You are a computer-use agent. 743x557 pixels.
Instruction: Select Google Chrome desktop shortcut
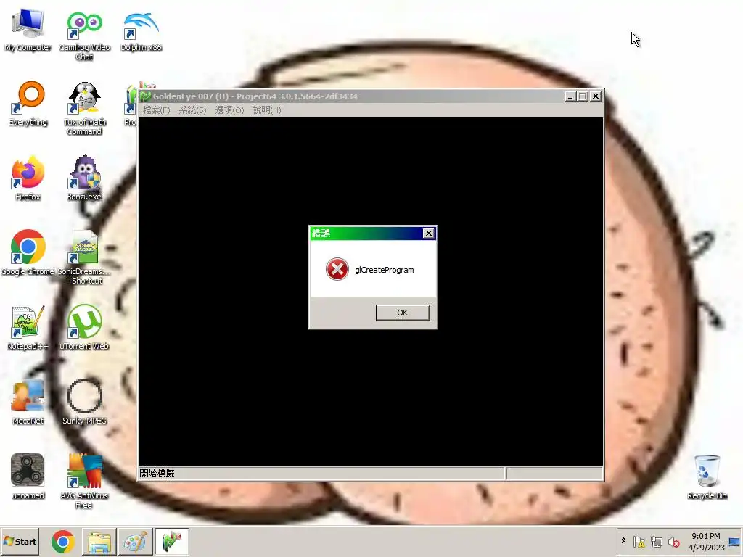click(28, 253)
